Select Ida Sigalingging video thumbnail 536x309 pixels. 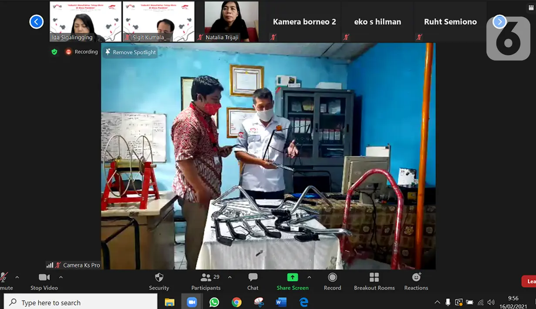point(85,21)
